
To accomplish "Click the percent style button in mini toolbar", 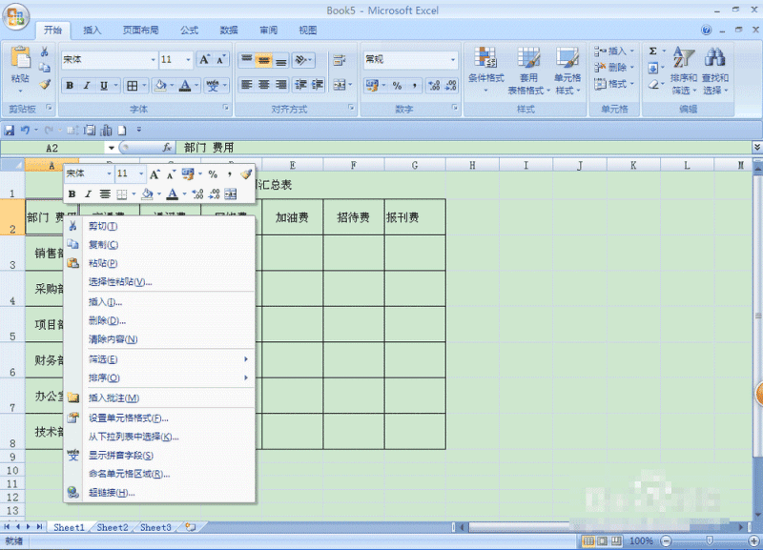I will click(x=213, y=174).
